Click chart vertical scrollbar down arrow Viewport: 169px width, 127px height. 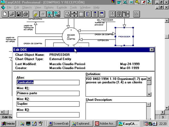(167, 108)
